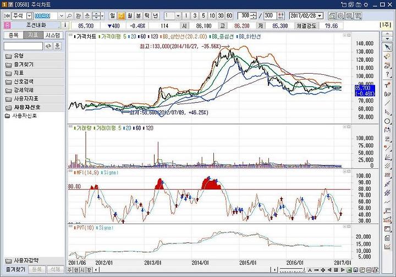Click the 현 tab at chart bottom left
This screenshot has height=277, width=396.
[76, 270]
